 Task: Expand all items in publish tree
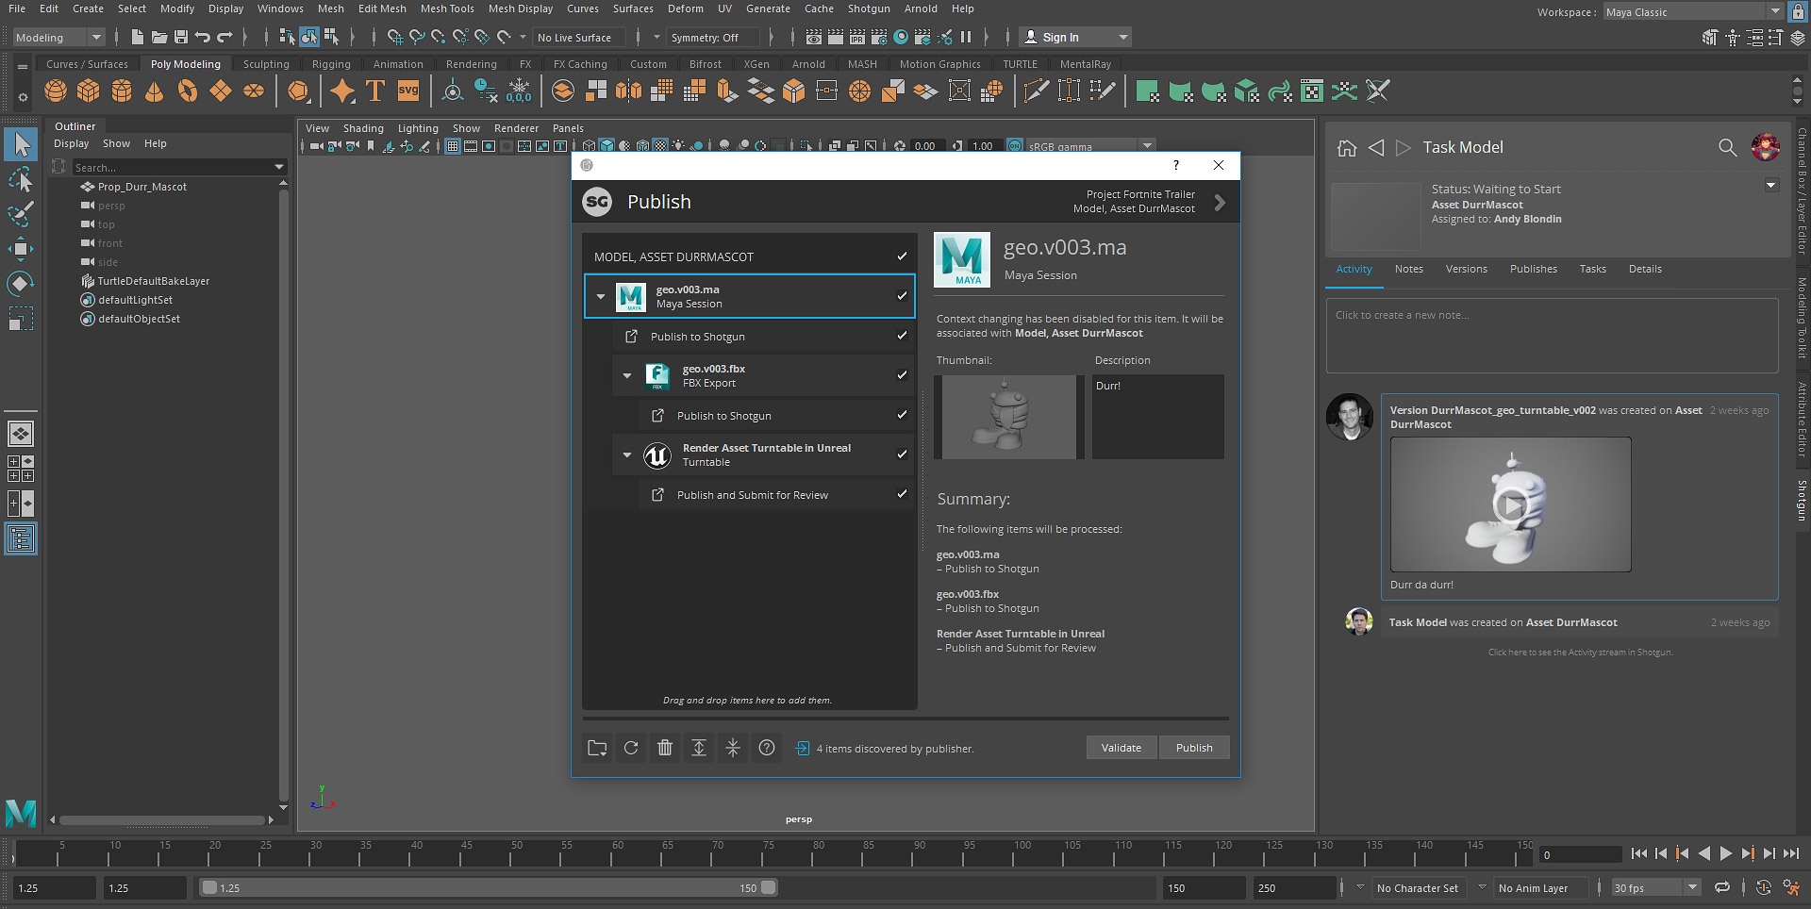[x=699, y=748]
